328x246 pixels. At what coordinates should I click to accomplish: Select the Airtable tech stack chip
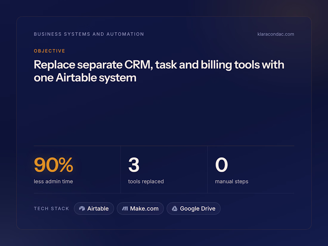tap(94, 208)
